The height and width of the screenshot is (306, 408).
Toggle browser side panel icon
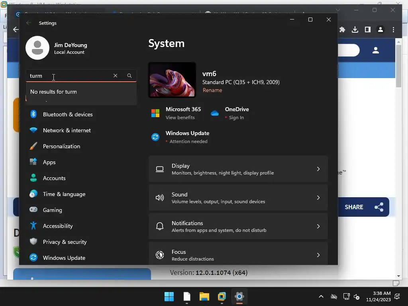(x=368, y=29)
